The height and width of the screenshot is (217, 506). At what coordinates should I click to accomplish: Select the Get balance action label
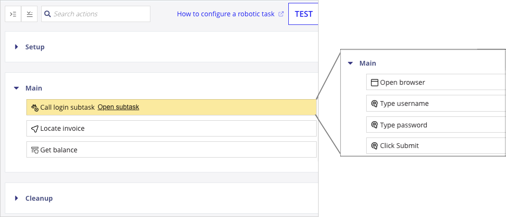[59, 150]
